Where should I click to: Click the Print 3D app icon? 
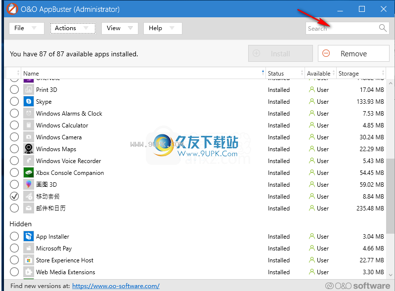point(29,89)
